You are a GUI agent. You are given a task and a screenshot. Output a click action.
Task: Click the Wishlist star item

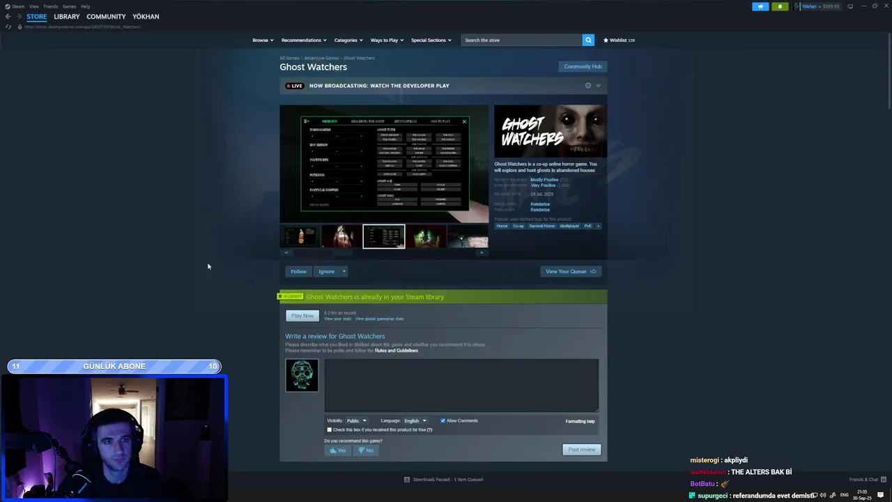click(x=619, y=40)
